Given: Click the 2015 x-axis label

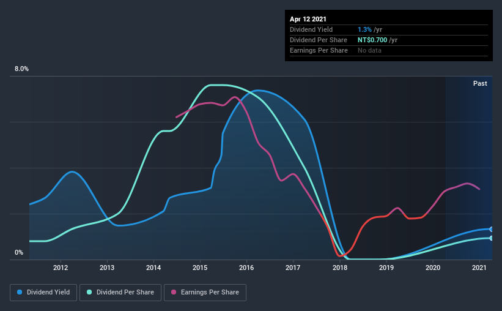Looking at the screenshot, I should [x=200, y=268].
